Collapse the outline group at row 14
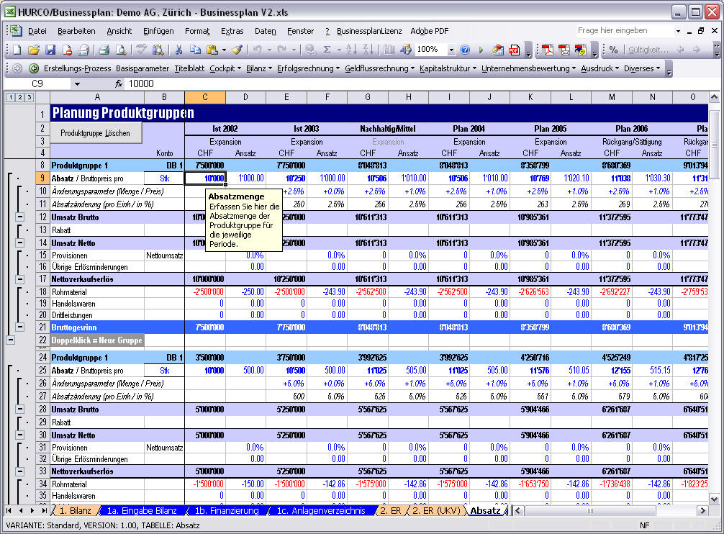Screen dimensions: 724x534 20,243
